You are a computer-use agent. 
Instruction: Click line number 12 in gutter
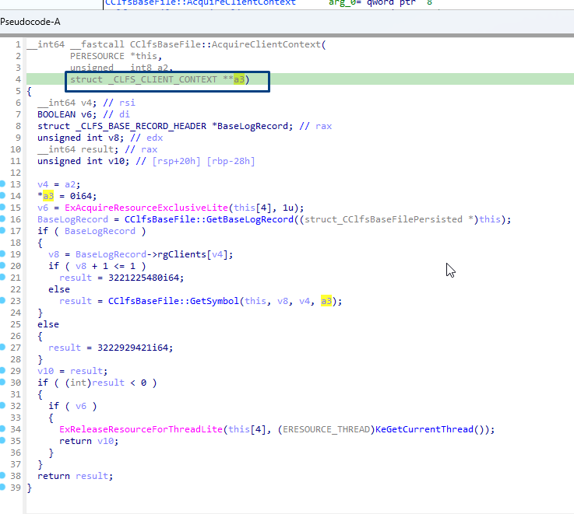coord(16,173)
